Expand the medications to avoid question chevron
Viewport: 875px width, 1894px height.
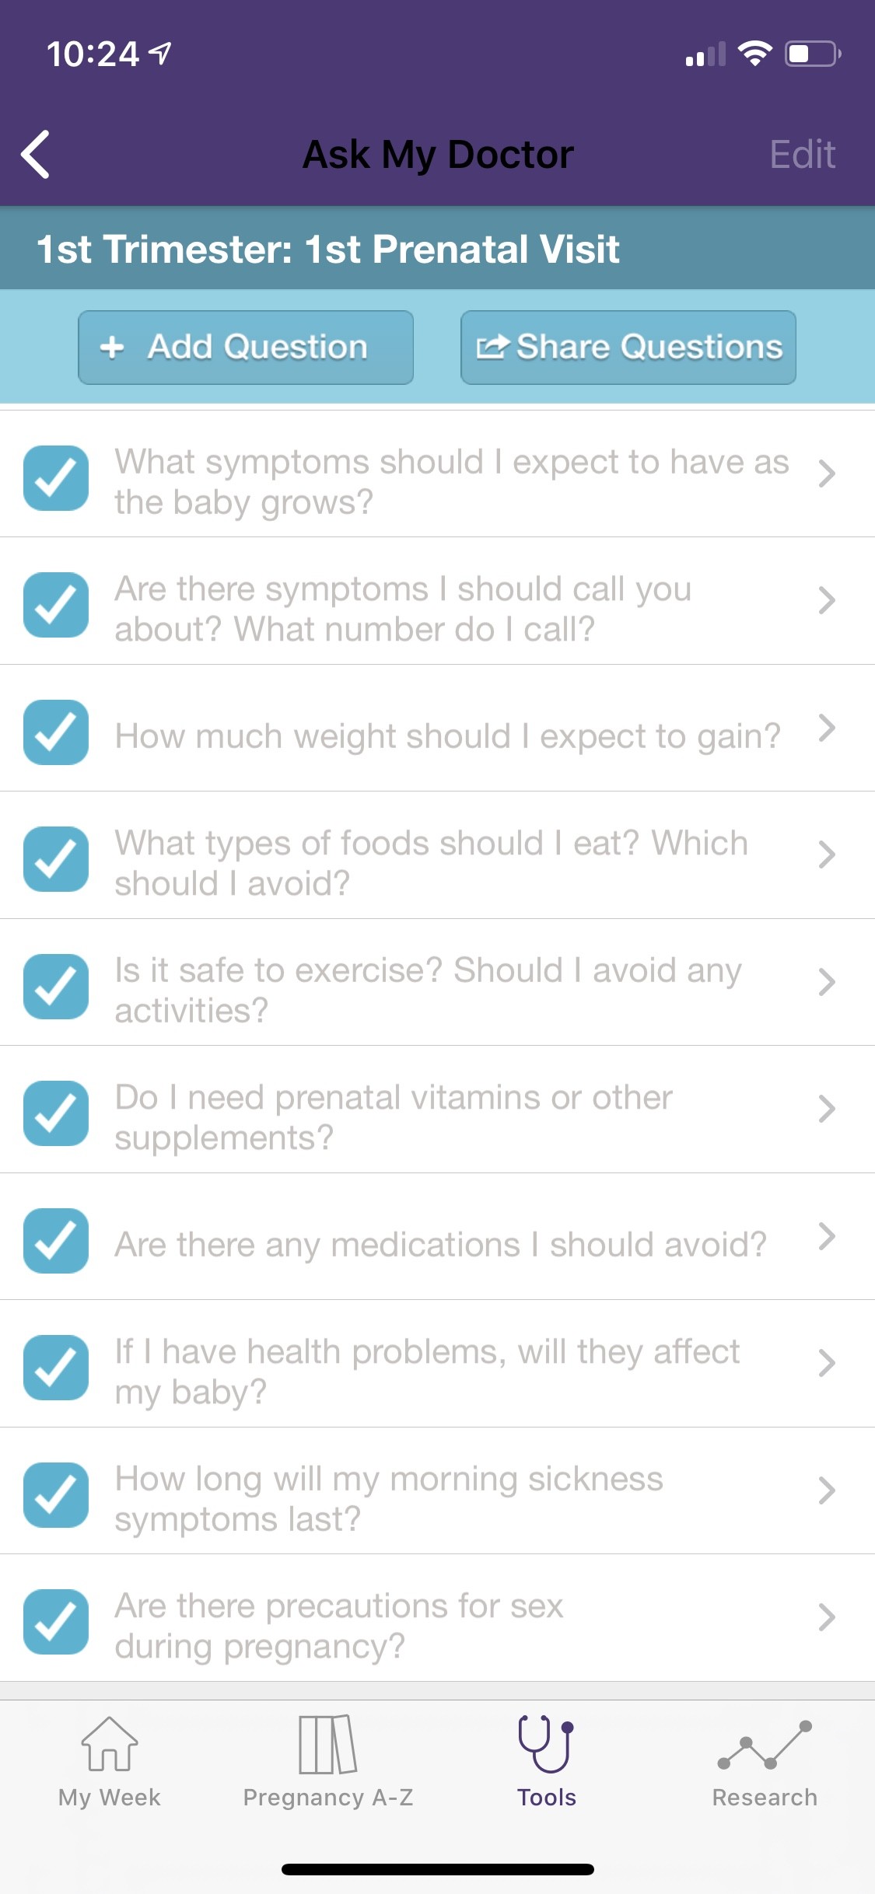[827, 1236]
